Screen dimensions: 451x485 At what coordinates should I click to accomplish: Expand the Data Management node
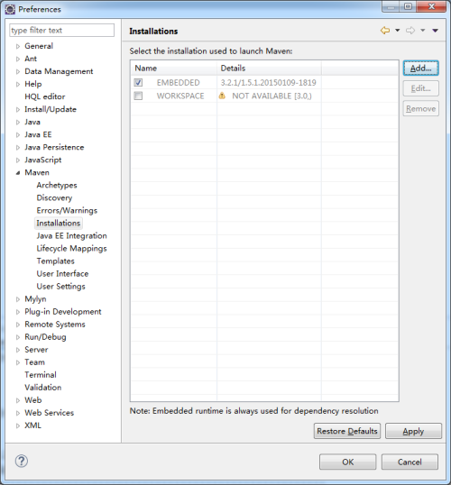18,72
